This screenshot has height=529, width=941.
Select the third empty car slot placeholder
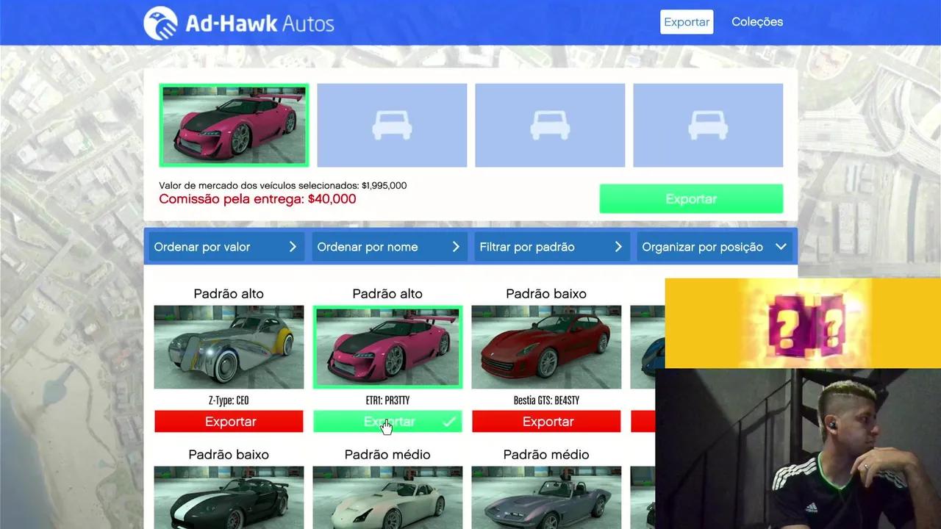tap(550, 125)
